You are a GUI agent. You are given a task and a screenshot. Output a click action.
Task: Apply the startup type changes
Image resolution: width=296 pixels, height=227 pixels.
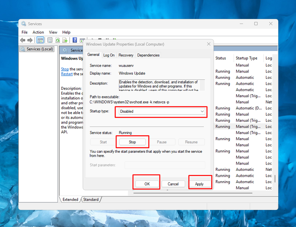click(x=199, y=184)
